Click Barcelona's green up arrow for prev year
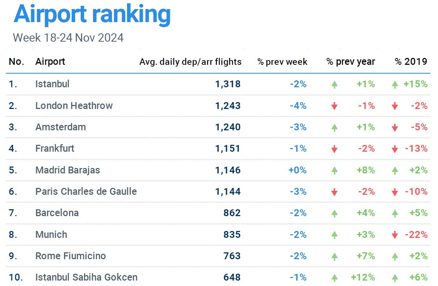The height and width of the screenshot is (286, 438). [x=334, y=214]
